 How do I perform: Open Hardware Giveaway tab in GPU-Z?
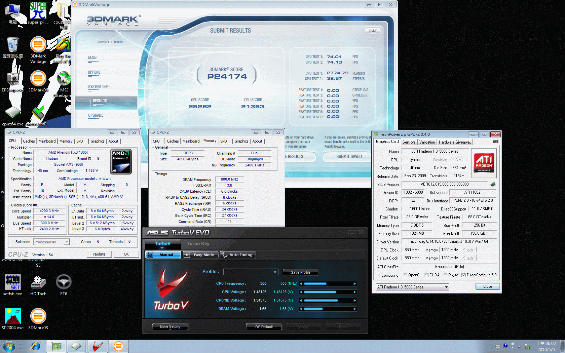455,142
